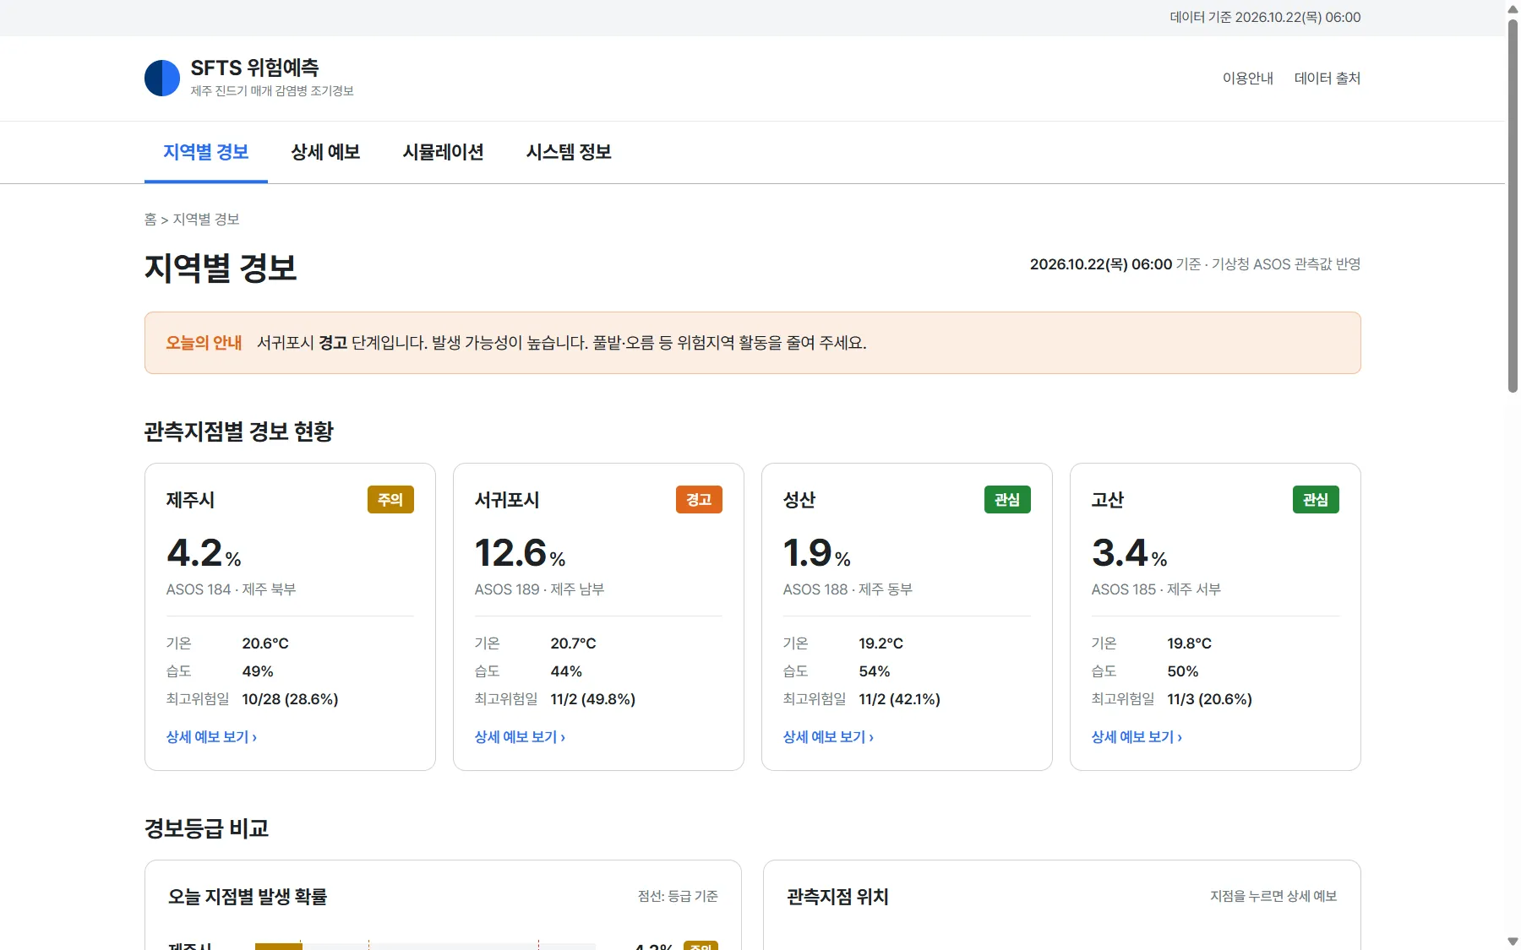This screenshot has height=950, width=1521.
Task: Switch to the 시뮬레이션 tab
Action: (443, 152)
